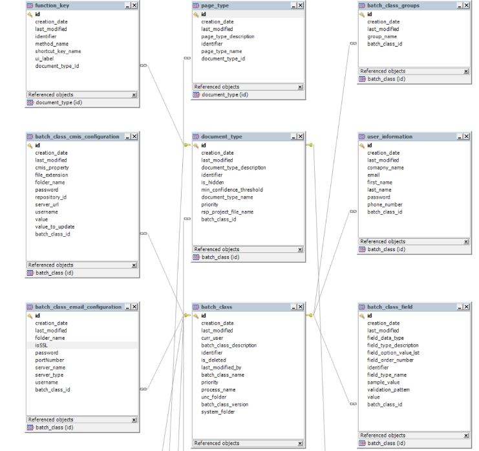Image resolution: width=479 pixels, height=451 pixels.
Task: Click the document_type table title icon
Action: coord(196,137)
